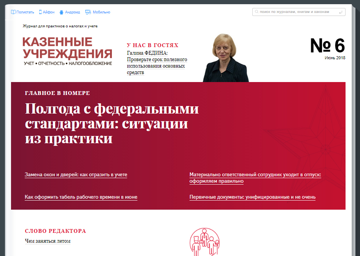360x256 pixels.
Task: Open Материально ответственный сотрудник уходит в отпуск article
Action: pos(255,178)
